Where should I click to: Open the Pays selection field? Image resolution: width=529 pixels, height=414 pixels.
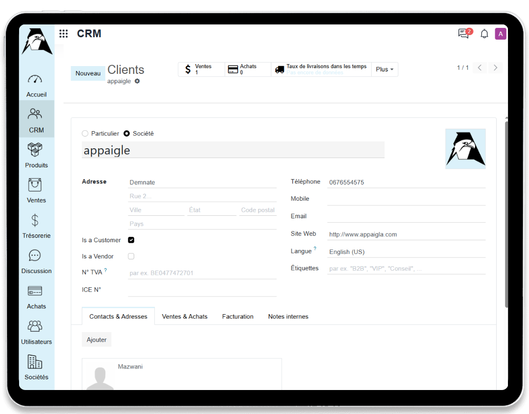[202, 224]
